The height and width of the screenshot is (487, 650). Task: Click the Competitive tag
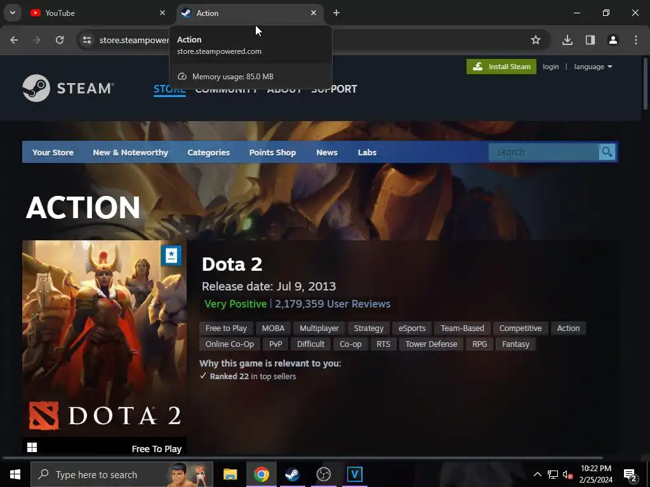521,328
